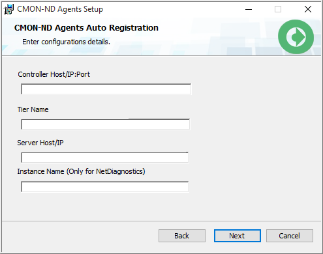Click 'Enter configurations details.' text
Viewport: 323px width, 254px height.
click(66, 42)
